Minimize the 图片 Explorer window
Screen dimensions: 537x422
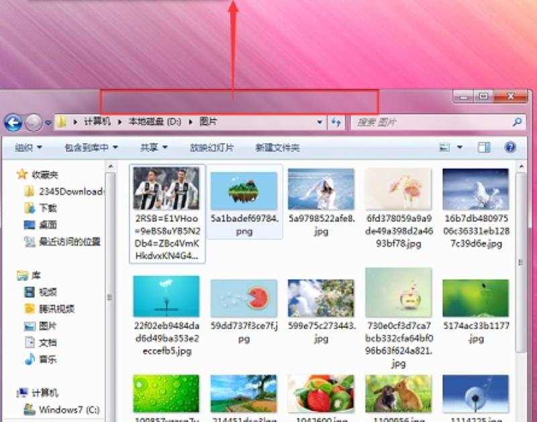464,97
